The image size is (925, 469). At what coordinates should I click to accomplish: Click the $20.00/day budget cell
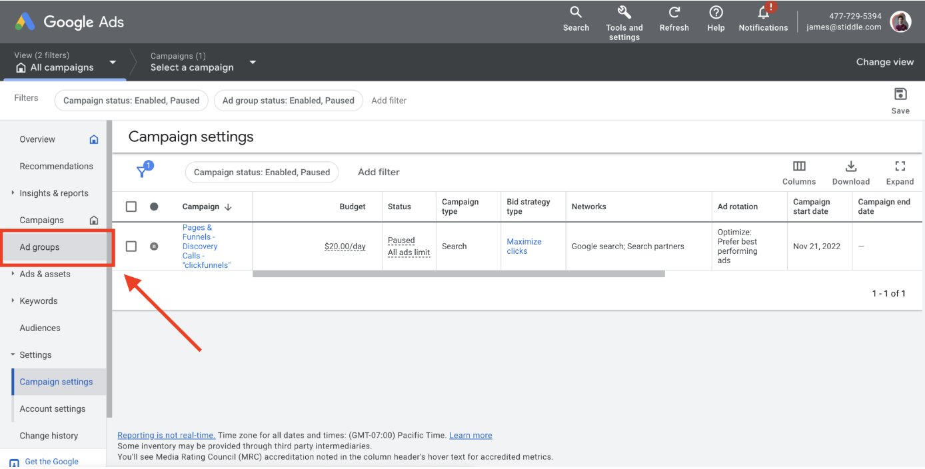click(x=345, y=246)
